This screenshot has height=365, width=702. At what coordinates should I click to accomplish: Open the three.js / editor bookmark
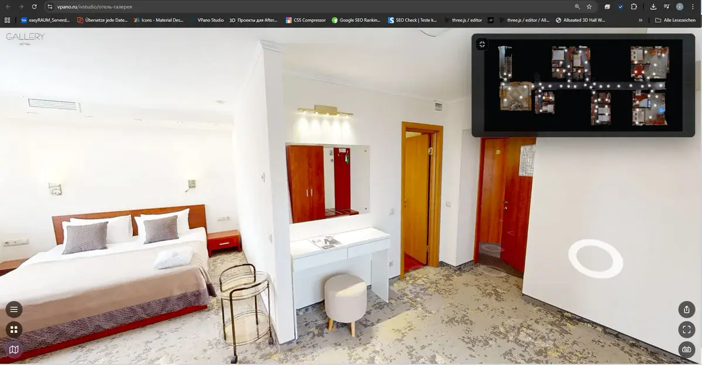click(463, 20)
